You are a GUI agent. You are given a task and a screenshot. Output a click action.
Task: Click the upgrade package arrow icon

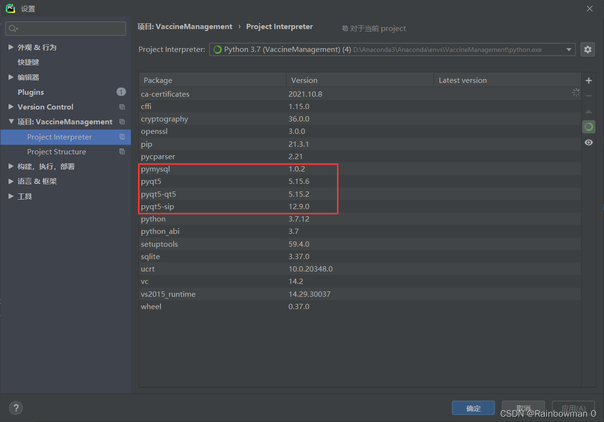coord(589,111)
